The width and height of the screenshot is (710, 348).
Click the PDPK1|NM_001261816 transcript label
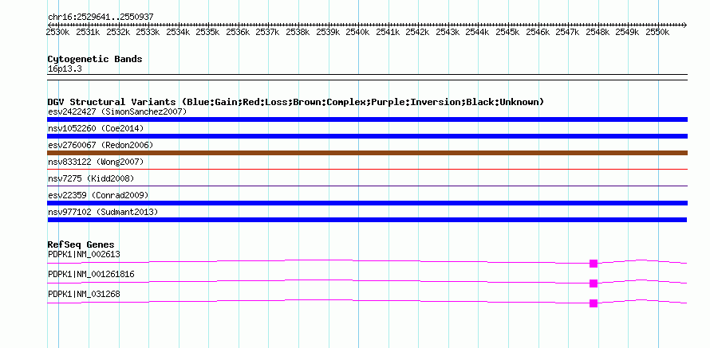click(91, 274)
